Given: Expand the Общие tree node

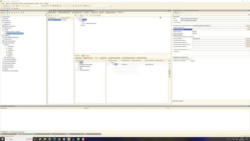Looking at the screenshot, I should [x=1, y=19].
